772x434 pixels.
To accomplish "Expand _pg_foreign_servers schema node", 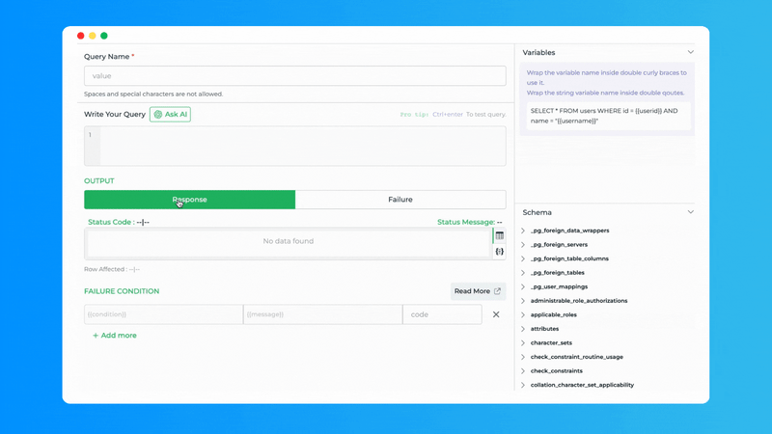I will click(523, 245).
